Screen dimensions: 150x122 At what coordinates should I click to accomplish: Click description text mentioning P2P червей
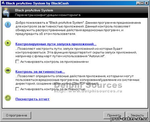point(77,80)
